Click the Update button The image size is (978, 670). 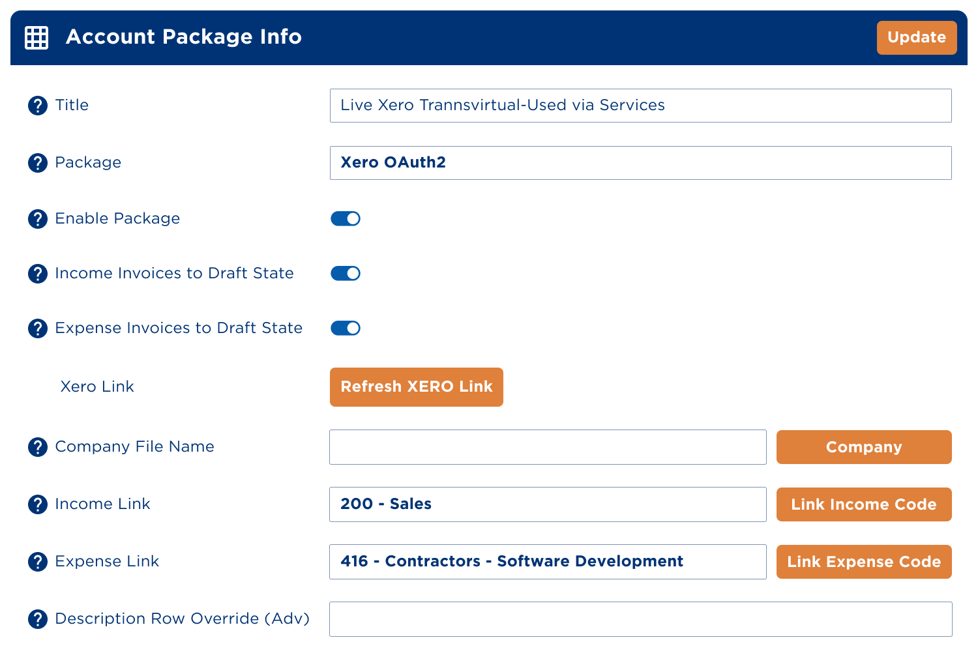pyautogui.click(x=917, y=38)
